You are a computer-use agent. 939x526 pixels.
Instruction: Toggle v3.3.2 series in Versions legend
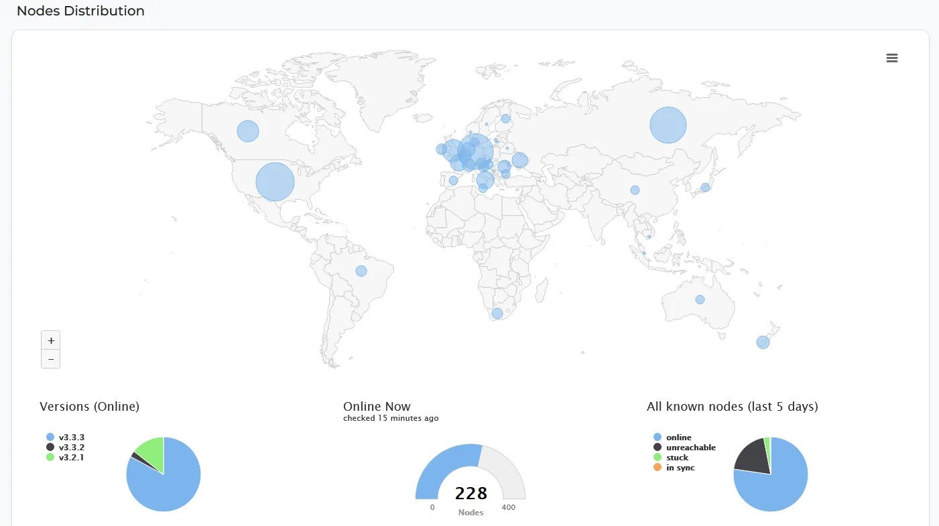coord(66,447)
